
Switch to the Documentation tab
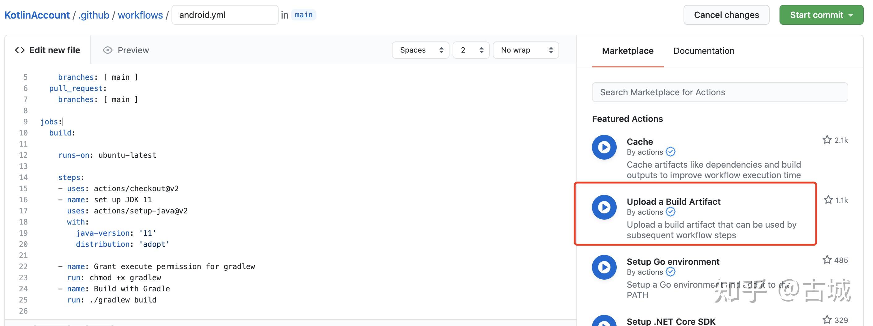click(x=704, y=50)
